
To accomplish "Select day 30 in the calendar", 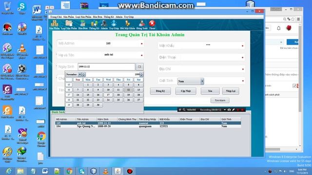I will [98, 105].
